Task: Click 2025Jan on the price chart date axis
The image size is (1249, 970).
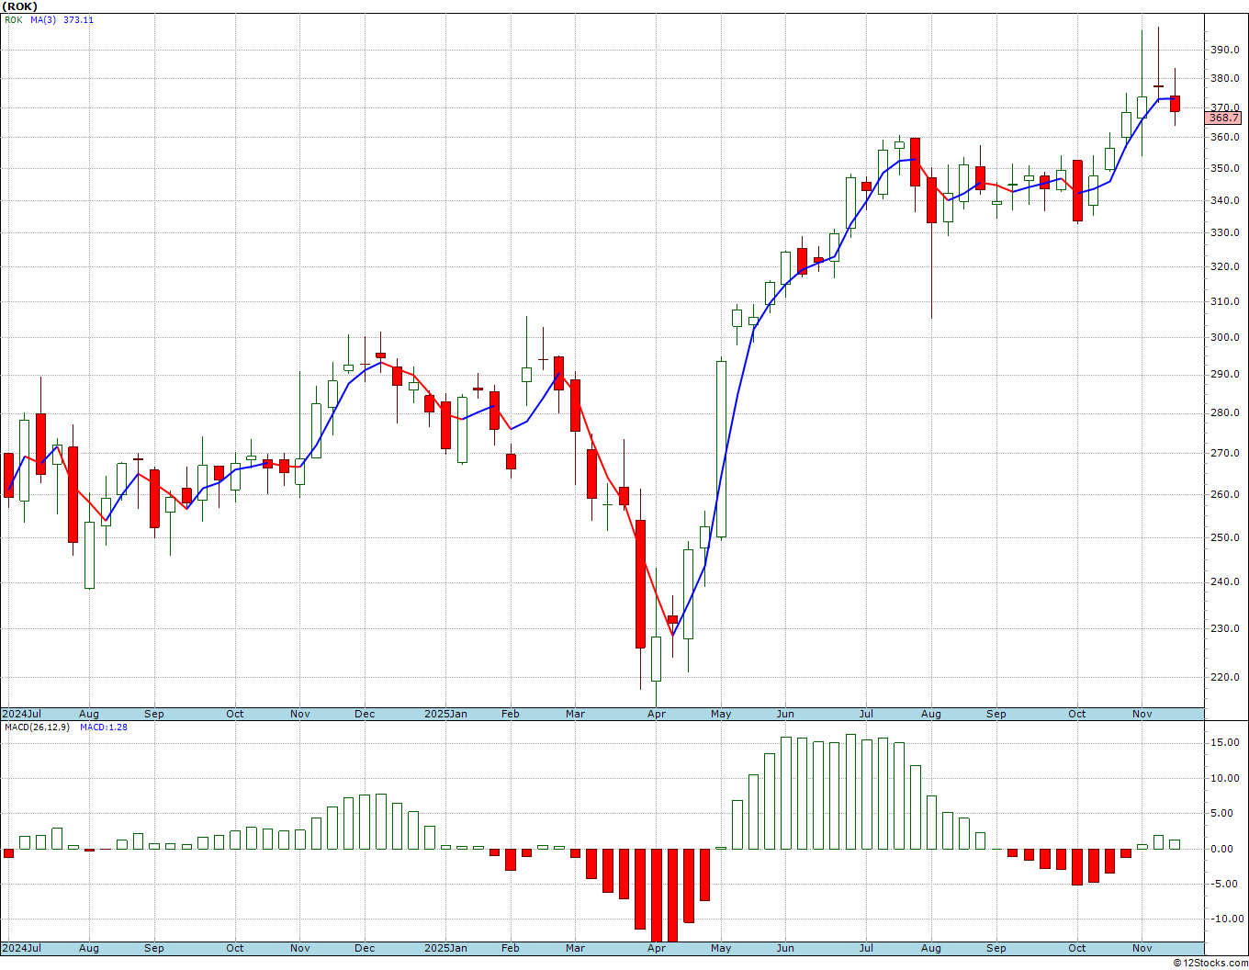Action: (x=445, y=714)
